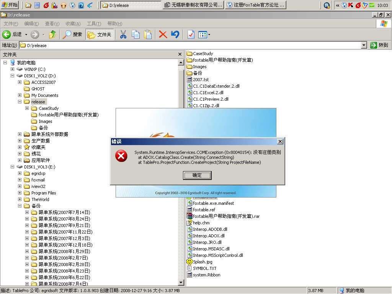The width and height of the screenshot is (392, 294).
Task: Click the Forward arrow toolbar icon
Action: [35, 34]
